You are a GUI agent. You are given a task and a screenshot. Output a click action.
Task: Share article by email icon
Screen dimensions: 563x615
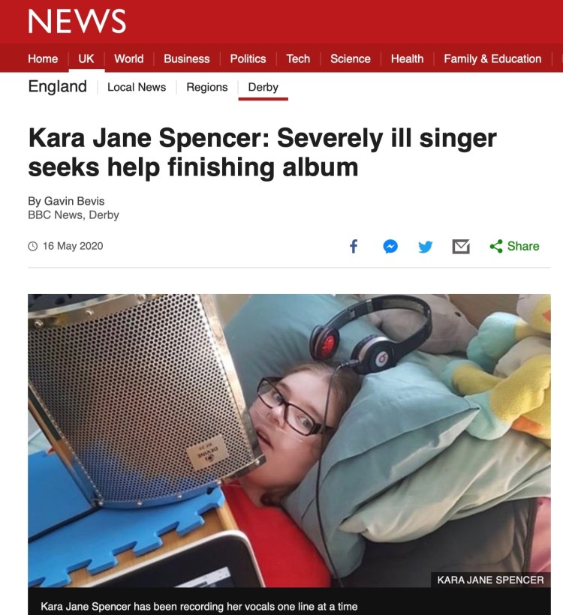tap(461, 247)
